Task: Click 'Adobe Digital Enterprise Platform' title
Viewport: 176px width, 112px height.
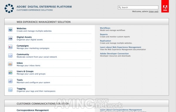Action: click(x=44, y=7)
